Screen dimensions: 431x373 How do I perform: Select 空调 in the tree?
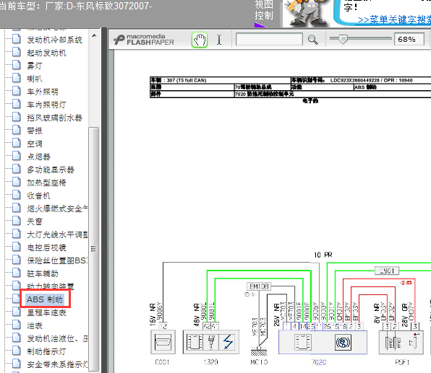coord(35,144)
